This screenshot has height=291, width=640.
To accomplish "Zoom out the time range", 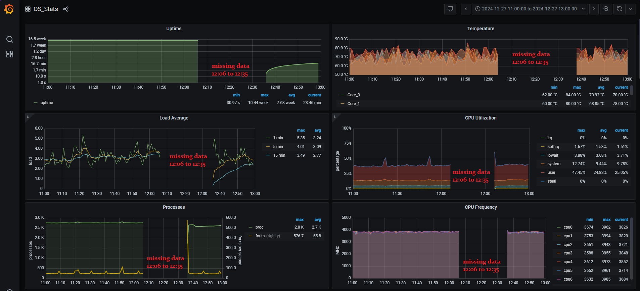I will click(606, 9).
